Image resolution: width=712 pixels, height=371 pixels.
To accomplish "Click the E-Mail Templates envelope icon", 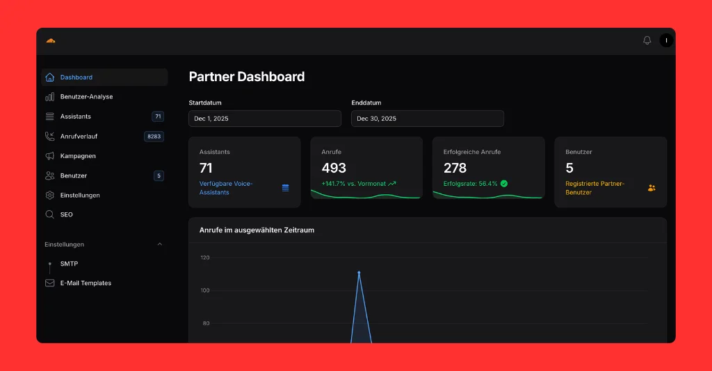I will (50, 283).
